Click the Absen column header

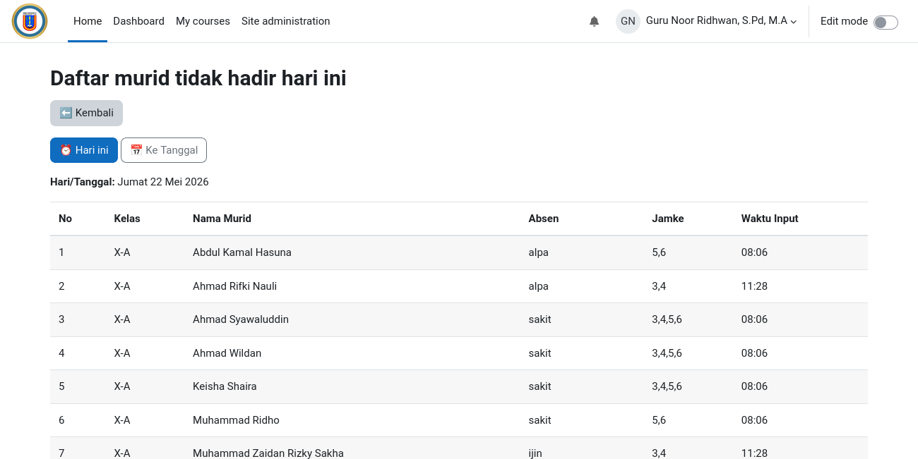pyautogui.click(x=544, y=219)
